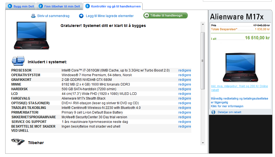This screenshot has width=275, height=157.
Task: Click redigere for GRAFIKKORT
Action: coord(185,80)
